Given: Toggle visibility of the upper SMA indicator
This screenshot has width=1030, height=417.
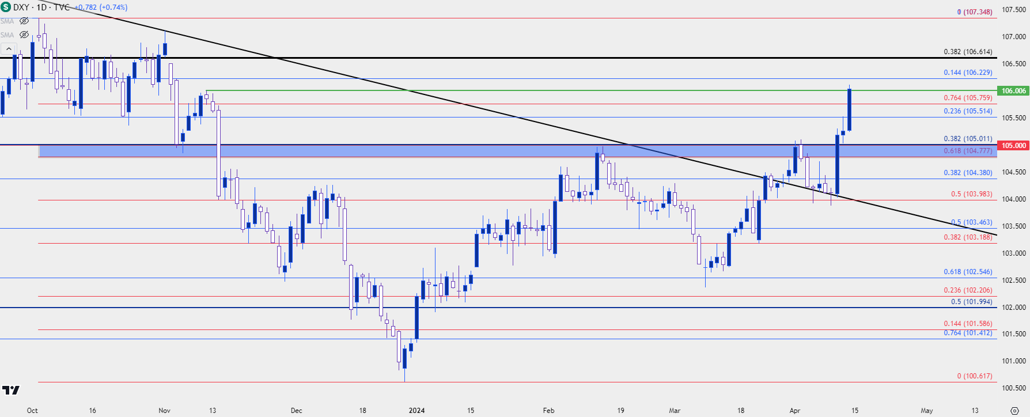Looking at the screenshot, I should coord(24,21).
